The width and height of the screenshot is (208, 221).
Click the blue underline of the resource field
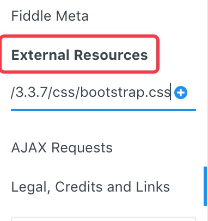tap(103, 110)
